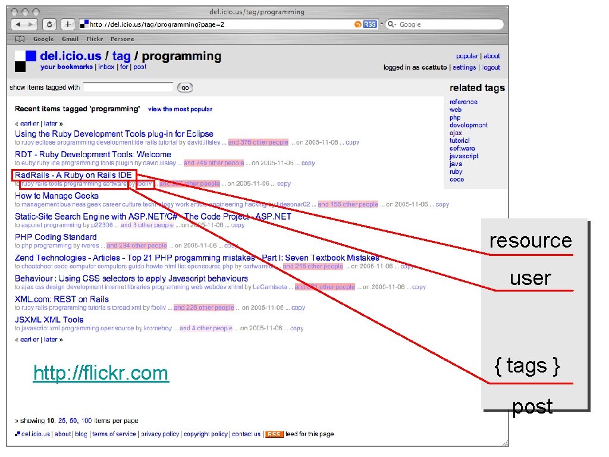
Task: Click related tag 'development'
Action: pos(469,125)
